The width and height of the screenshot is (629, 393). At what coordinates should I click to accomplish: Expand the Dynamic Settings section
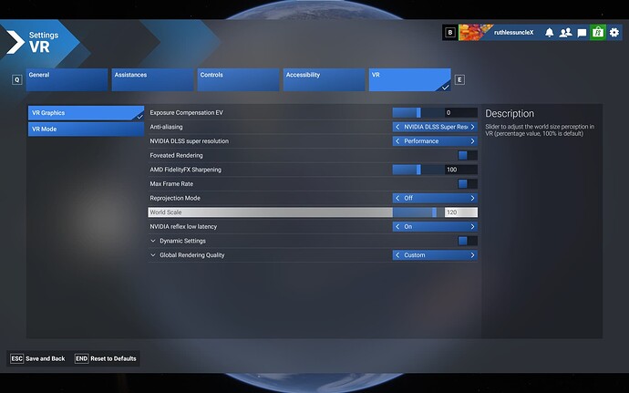tap(153, 241)
